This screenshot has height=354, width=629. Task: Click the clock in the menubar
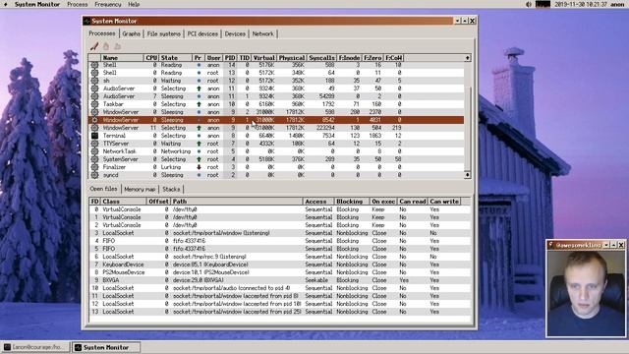581,4
